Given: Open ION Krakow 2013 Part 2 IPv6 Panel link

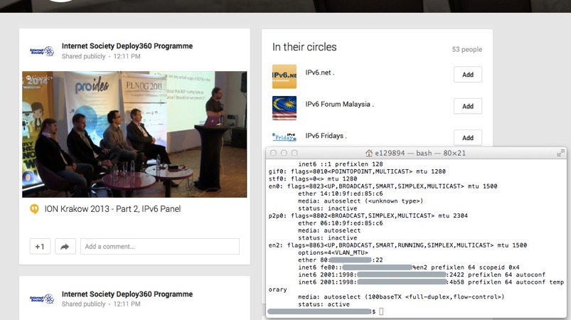Looking at the screenshot, I should tap(112, 209).
